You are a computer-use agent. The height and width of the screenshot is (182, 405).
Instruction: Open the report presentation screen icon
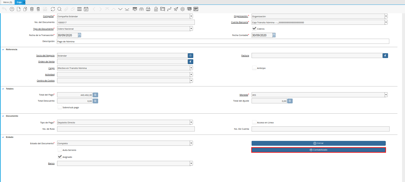click(x=135, y=9)
